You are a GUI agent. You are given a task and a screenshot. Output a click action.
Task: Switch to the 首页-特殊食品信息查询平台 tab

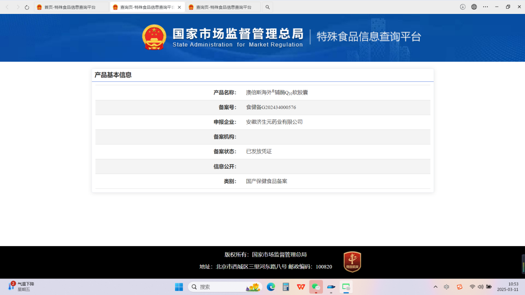[71, 7]
